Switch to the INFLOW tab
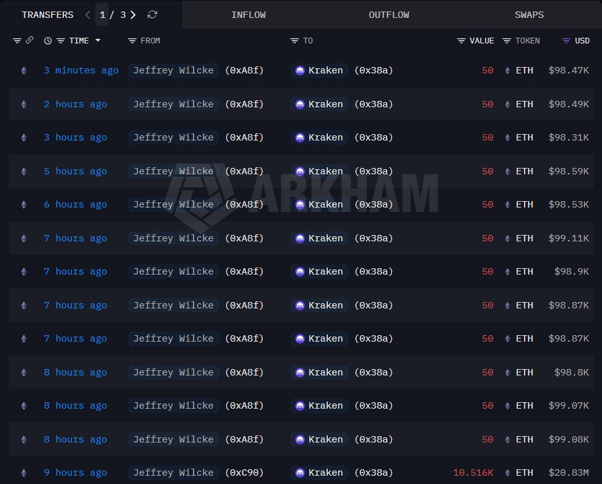Viewport: 602px width, 484px height. click(249, 15)
